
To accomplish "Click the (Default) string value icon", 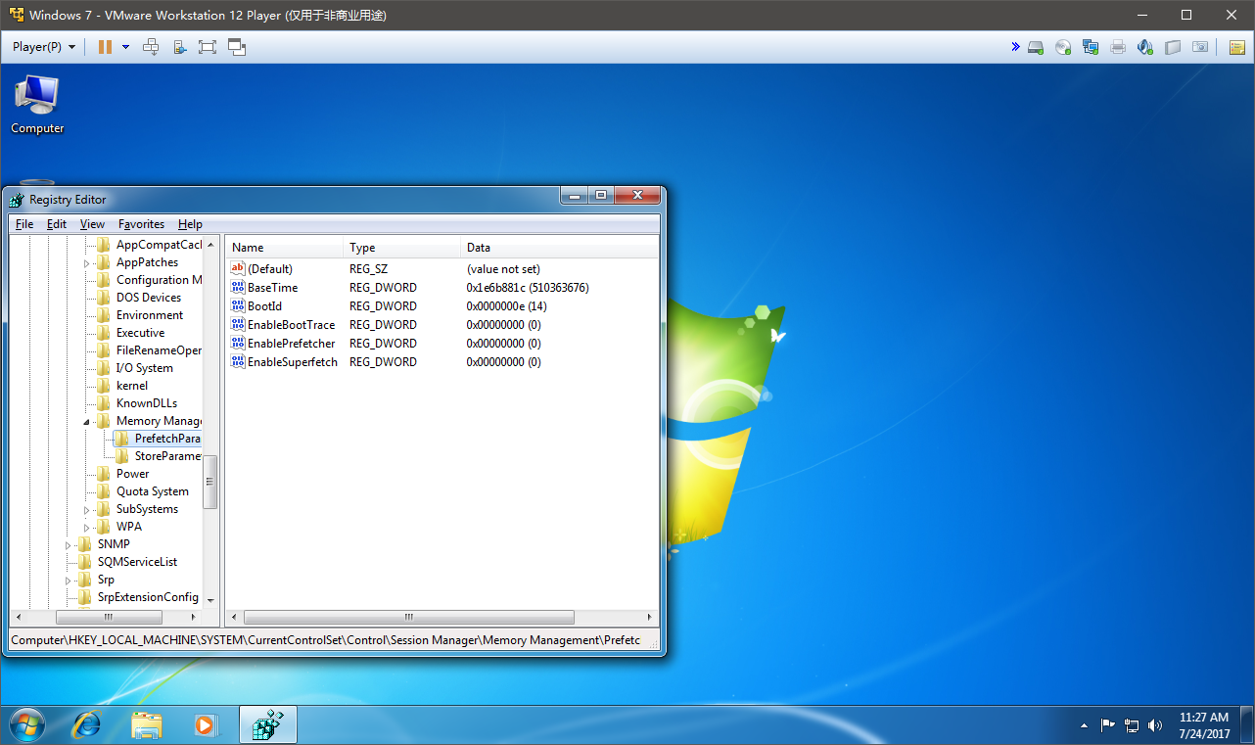I will [238, 268].
